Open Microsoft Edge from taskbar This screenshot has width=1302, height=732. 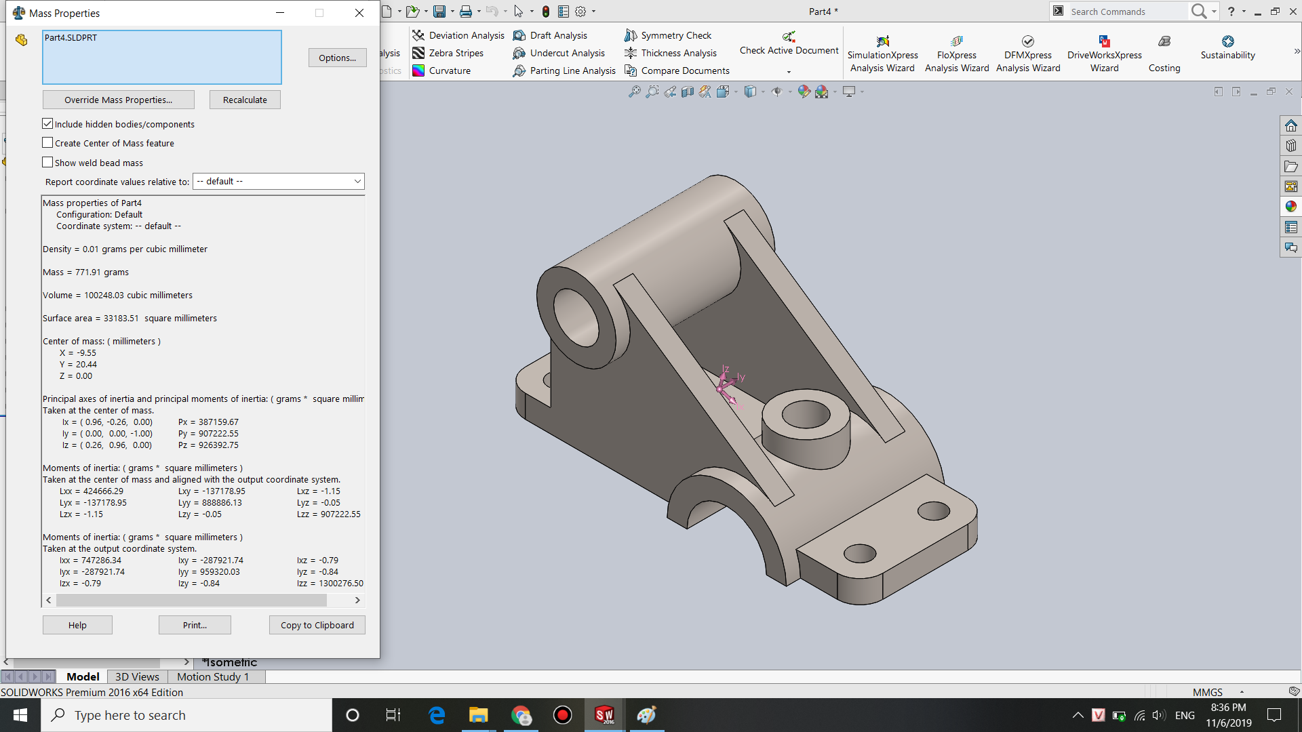click(x=437, y=715)
